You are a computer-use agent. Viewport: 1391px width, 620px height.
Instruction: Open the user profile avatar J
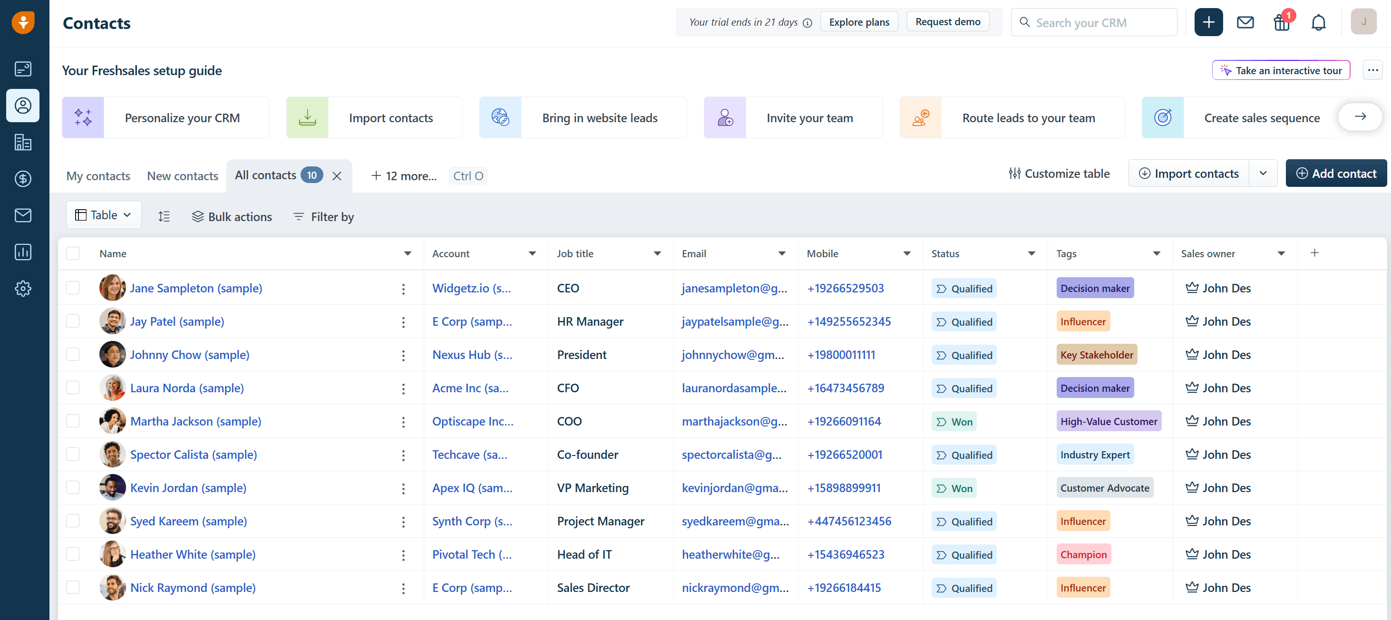(1363, 22)
